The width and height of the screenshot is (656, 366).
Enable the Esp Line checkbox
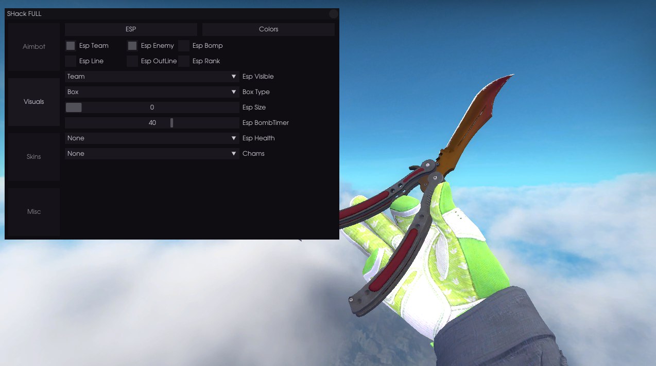(x=71, y=61)
